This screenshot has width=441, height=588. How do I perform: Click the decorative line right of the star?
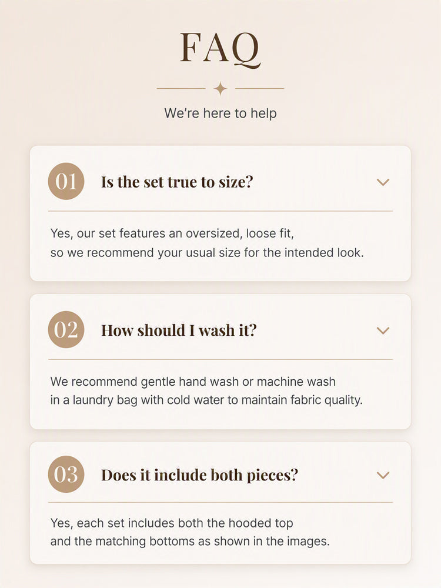coord(259,89)
